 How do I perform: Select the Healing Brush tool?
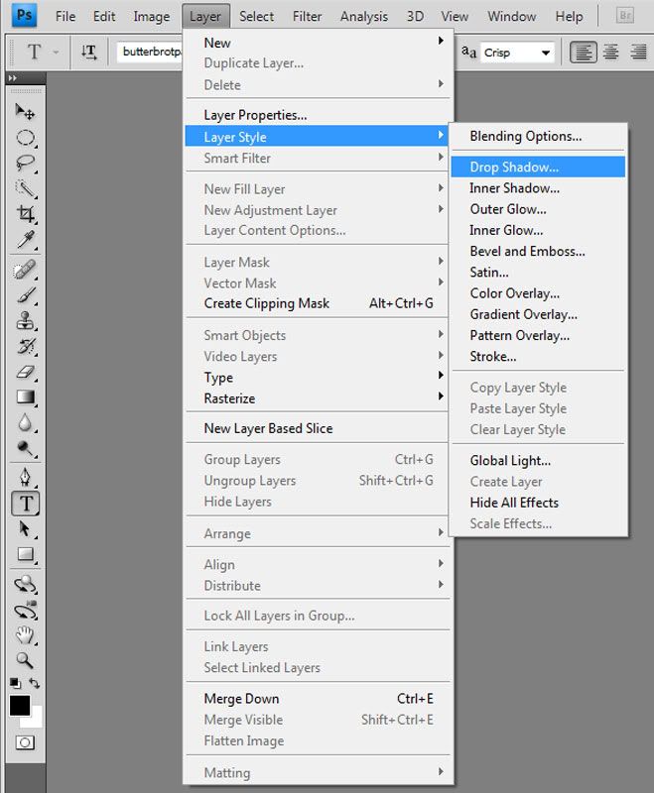tap(25, 270)
